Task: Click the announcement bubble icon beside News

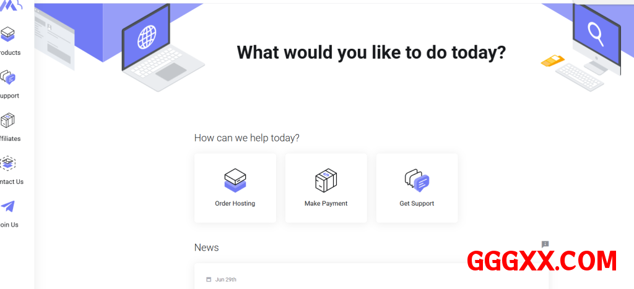Action: click(x=545, y=245)
